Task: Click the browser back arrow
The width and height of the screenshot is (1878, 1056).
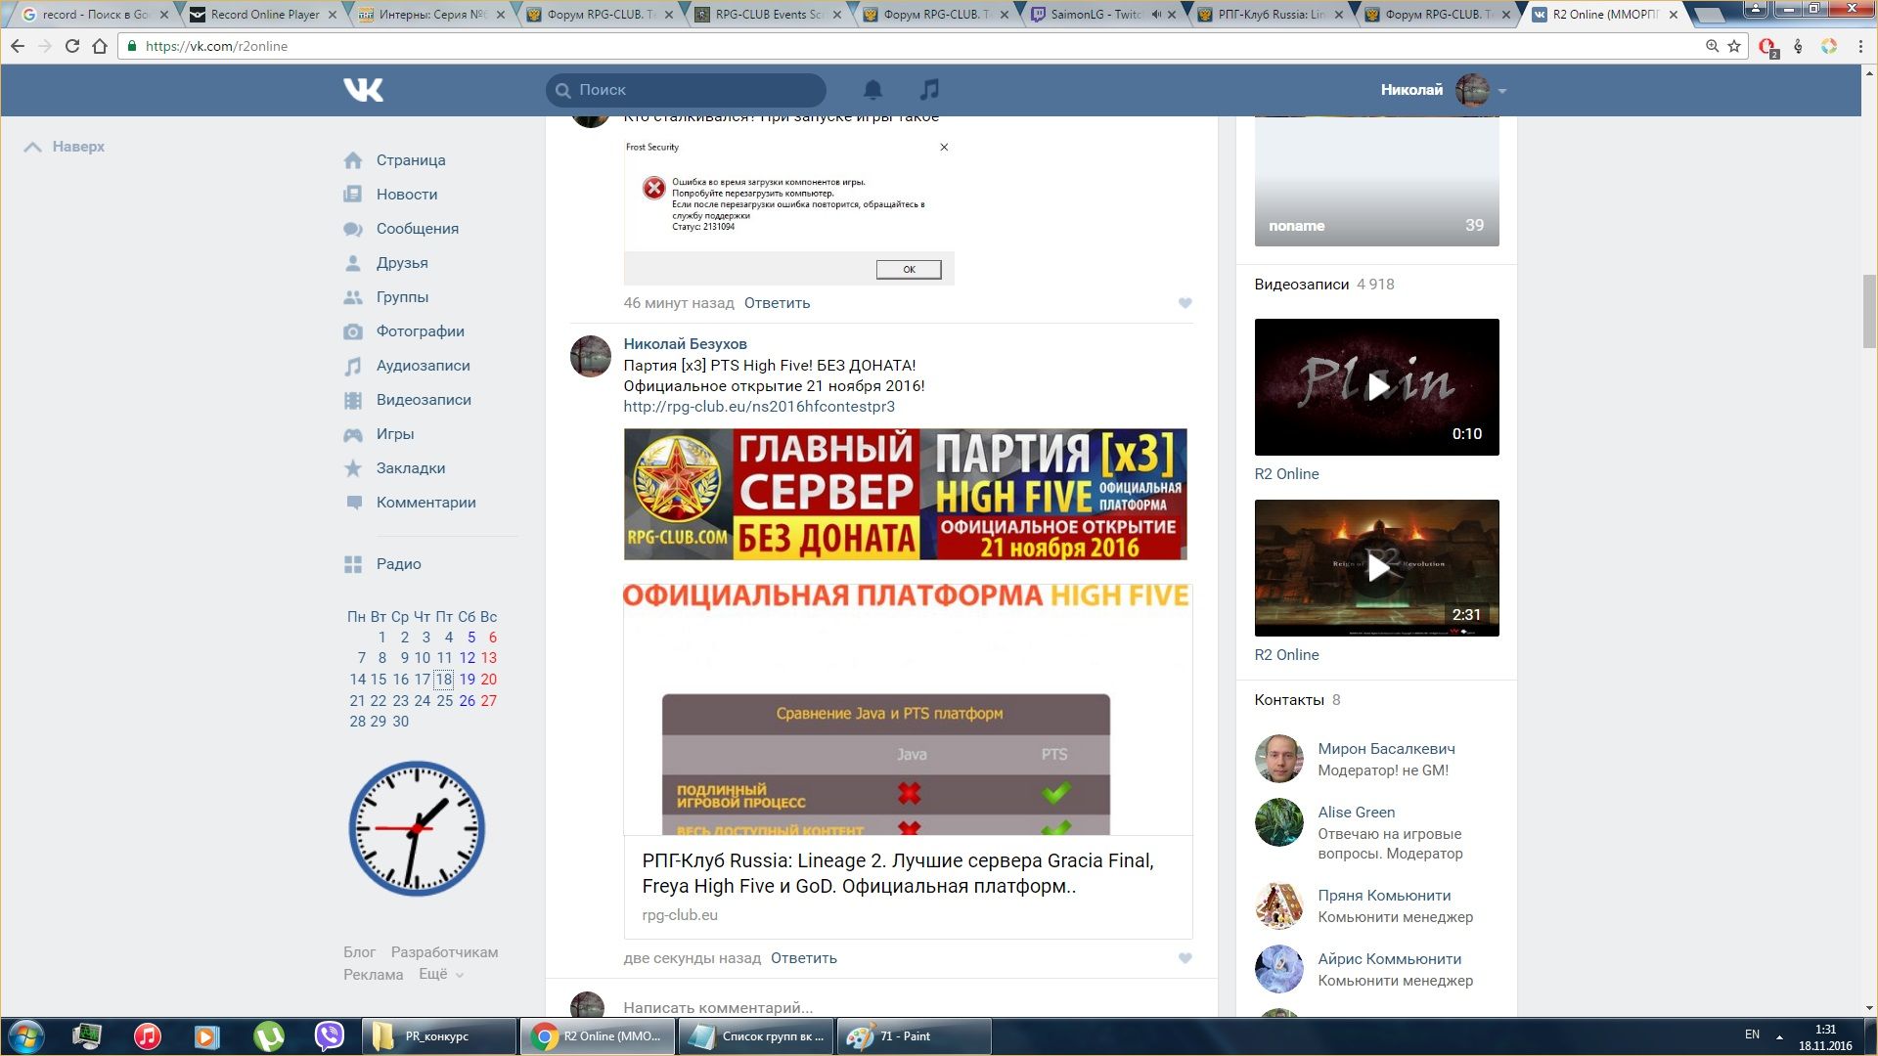Action: (x=18, y=46)
